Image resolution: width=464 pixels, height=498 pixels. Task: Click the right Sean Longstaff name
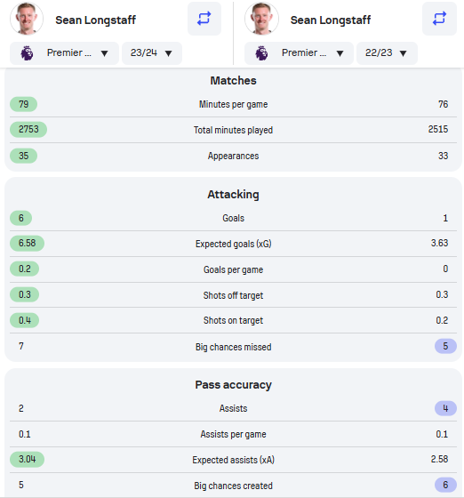[331, 20]
